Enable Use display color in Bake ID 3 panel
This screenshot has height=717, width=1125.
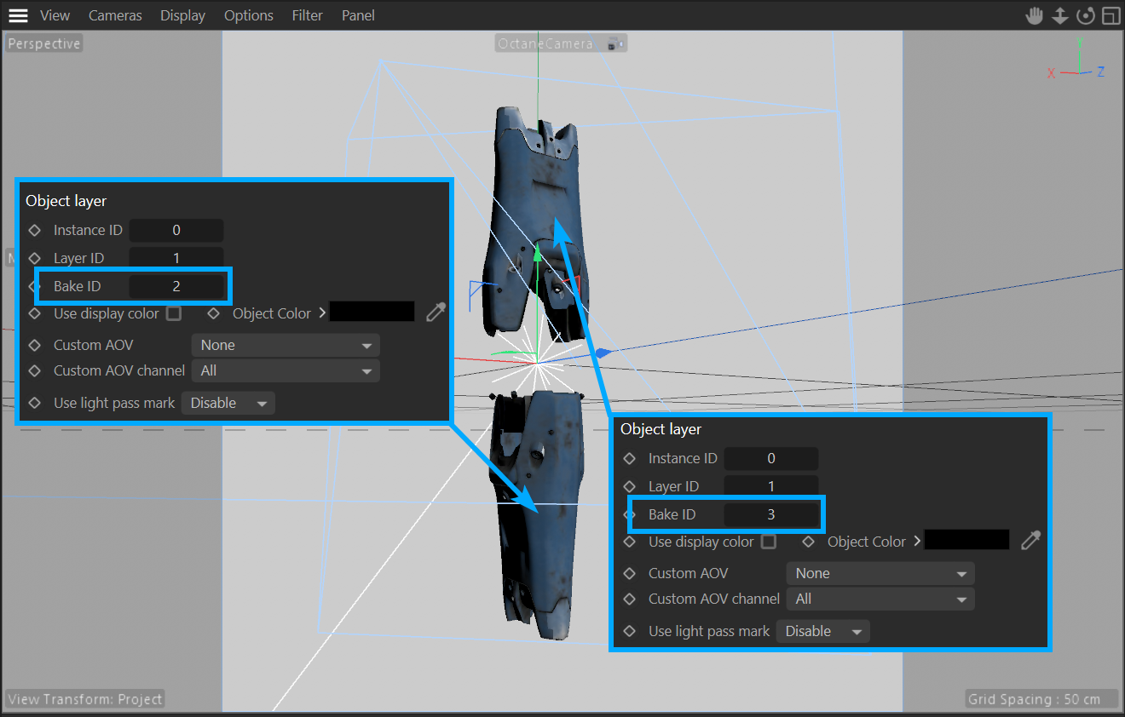click(769, 542)
